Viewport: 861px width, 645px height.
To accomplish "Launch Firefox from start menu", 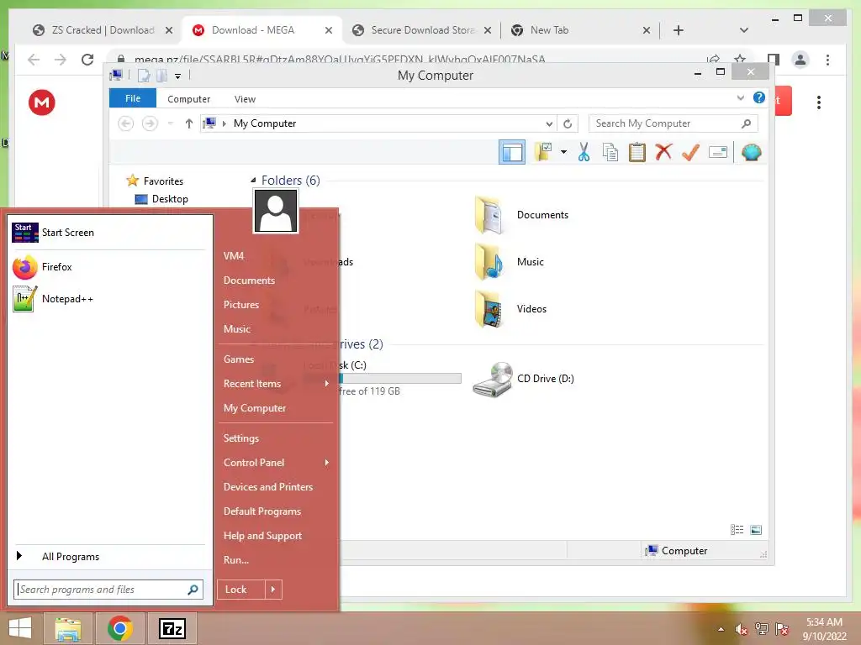I will tap(108, 267).
